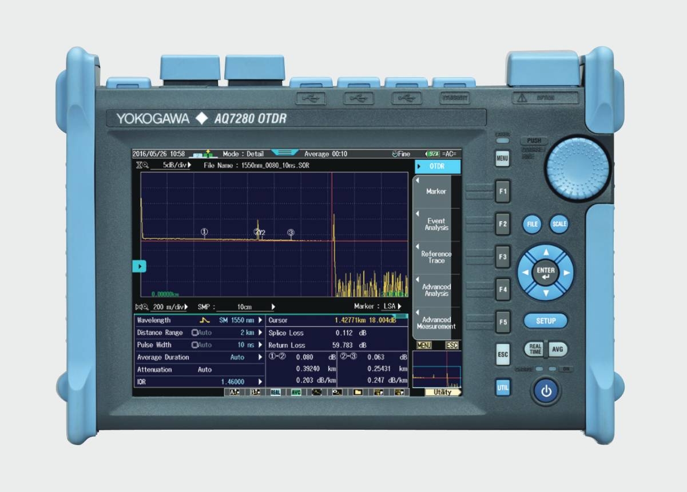The image size is (687, 492).
Task: Tick the Distance Range Auto checkbox
Action: coord(194,333)
